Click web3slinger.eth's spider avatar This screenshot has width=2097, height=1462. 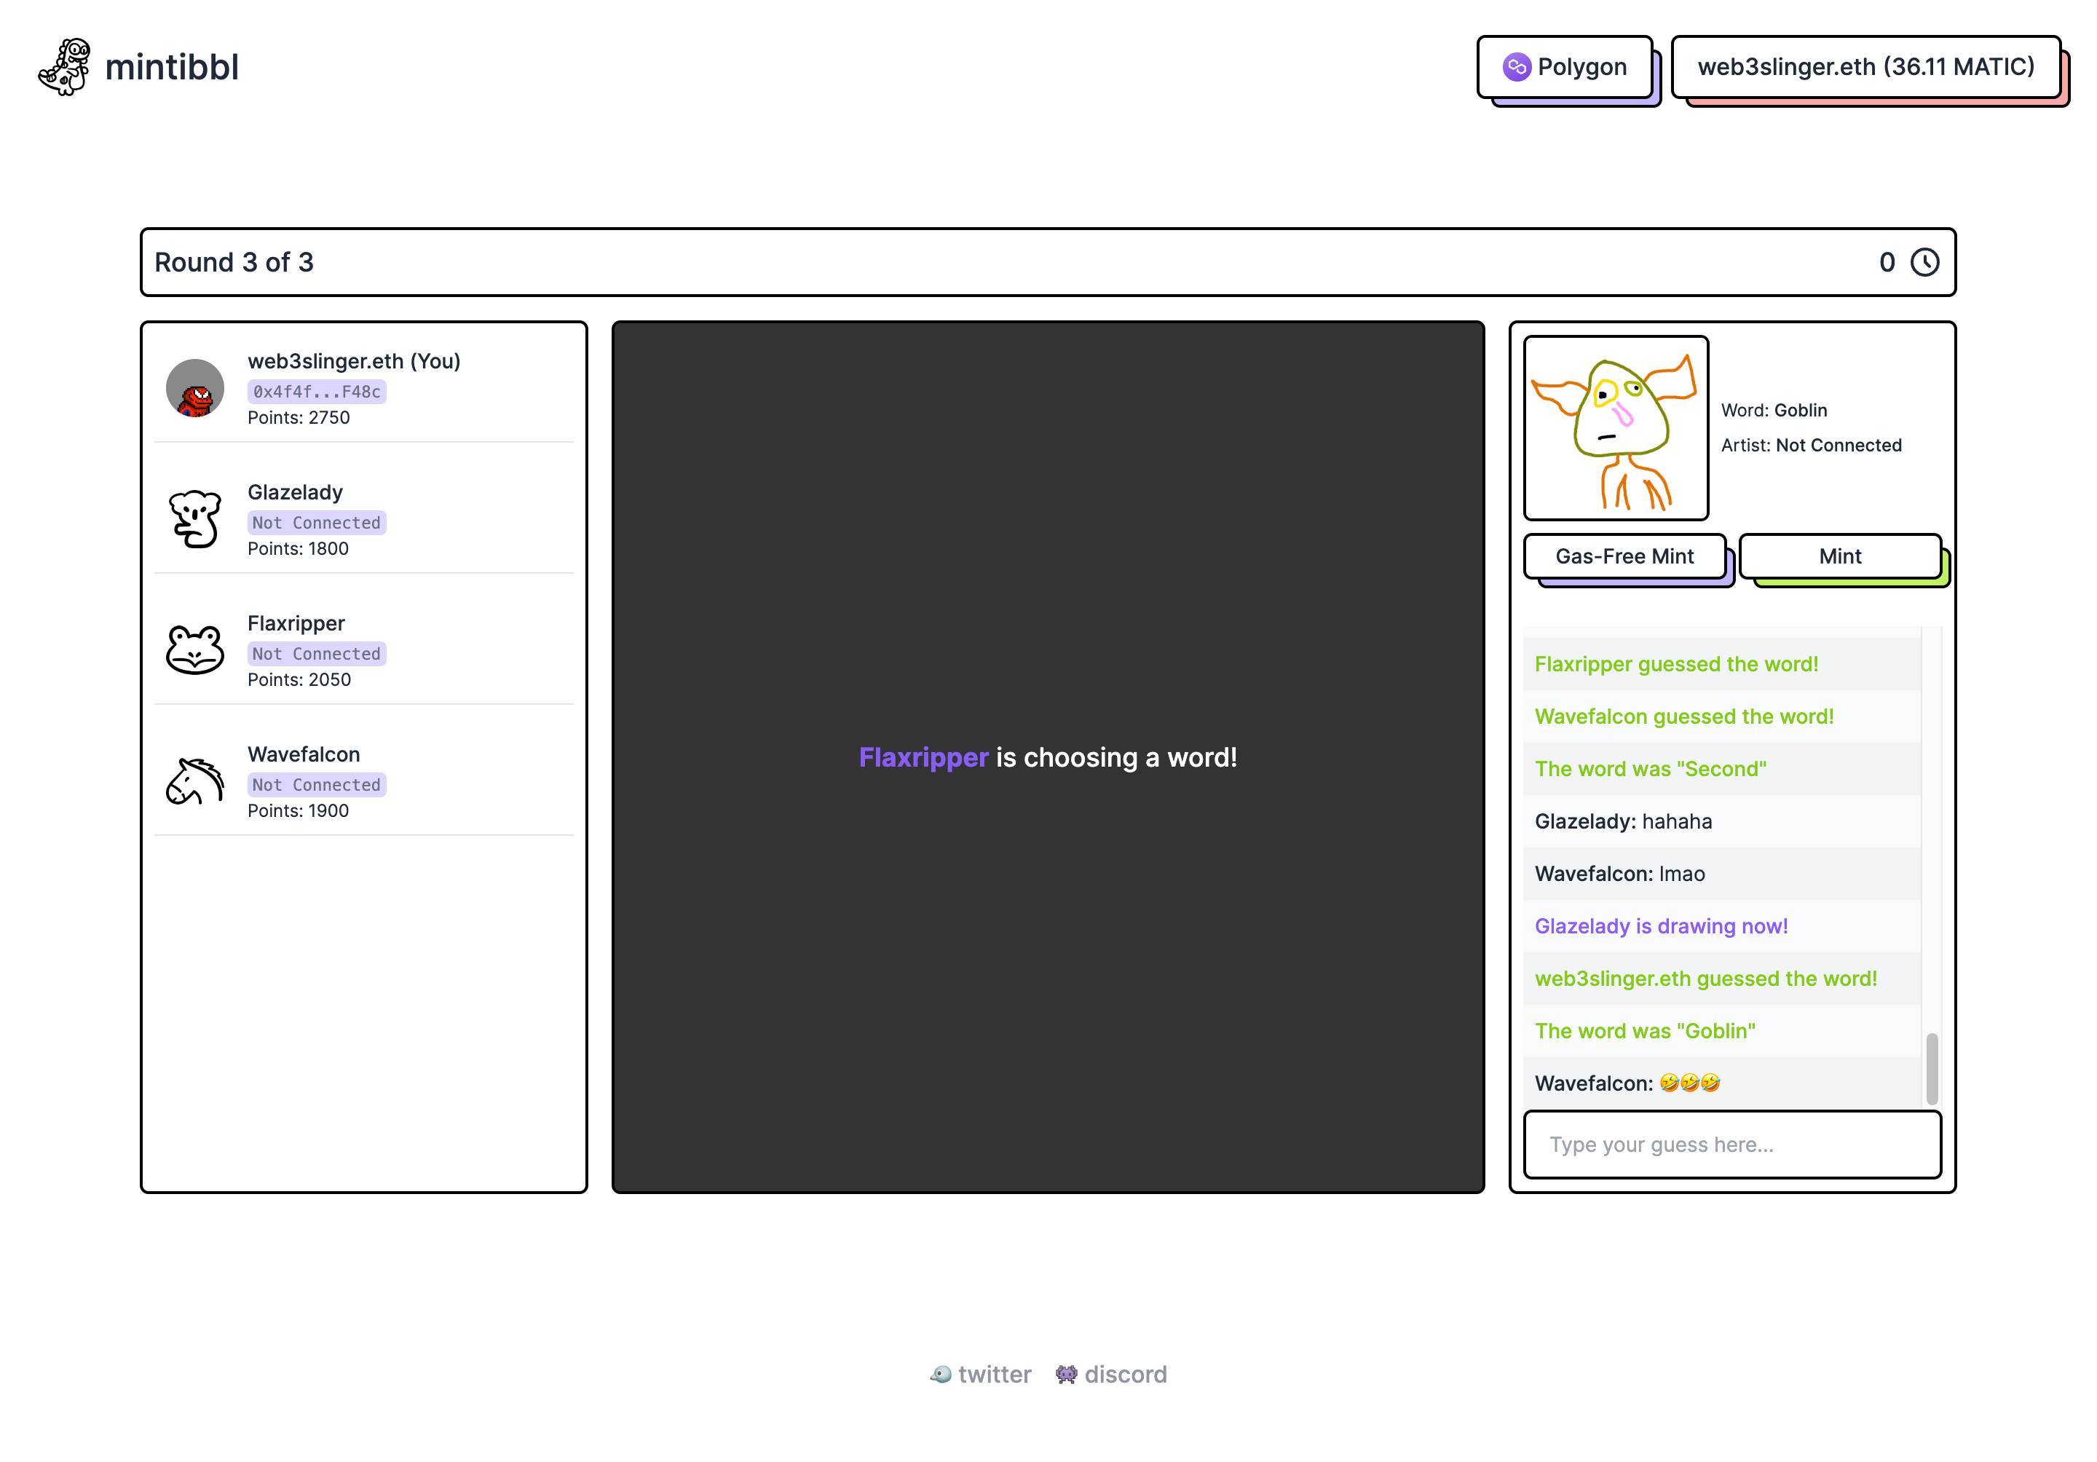click(194, 388)
